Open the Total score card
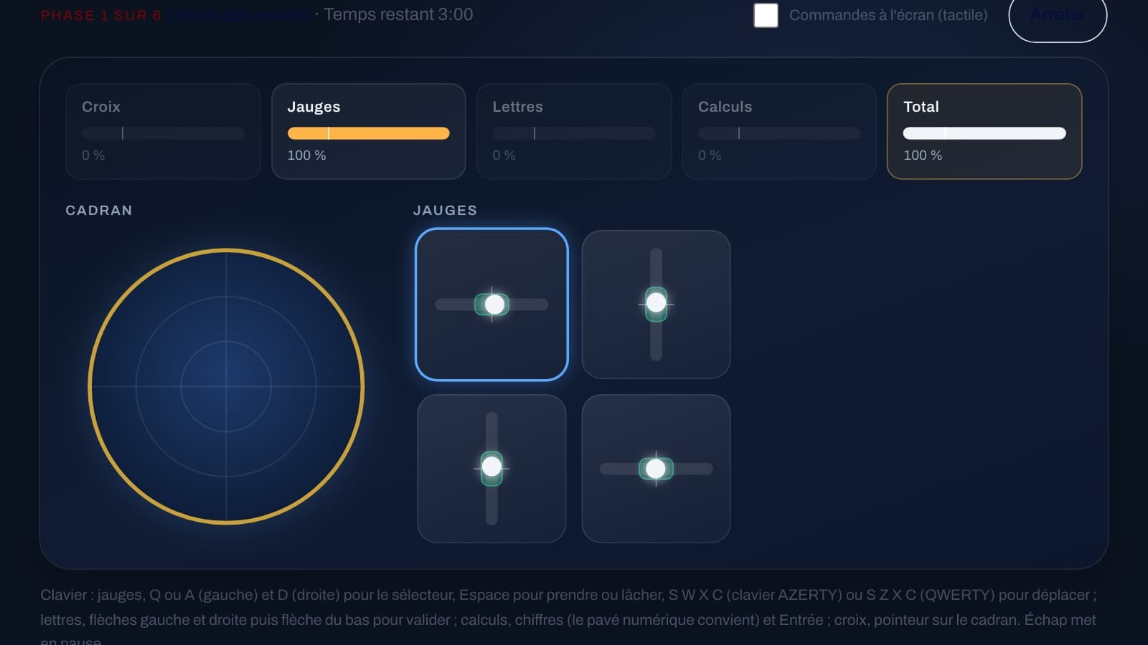 pos(984,131)
